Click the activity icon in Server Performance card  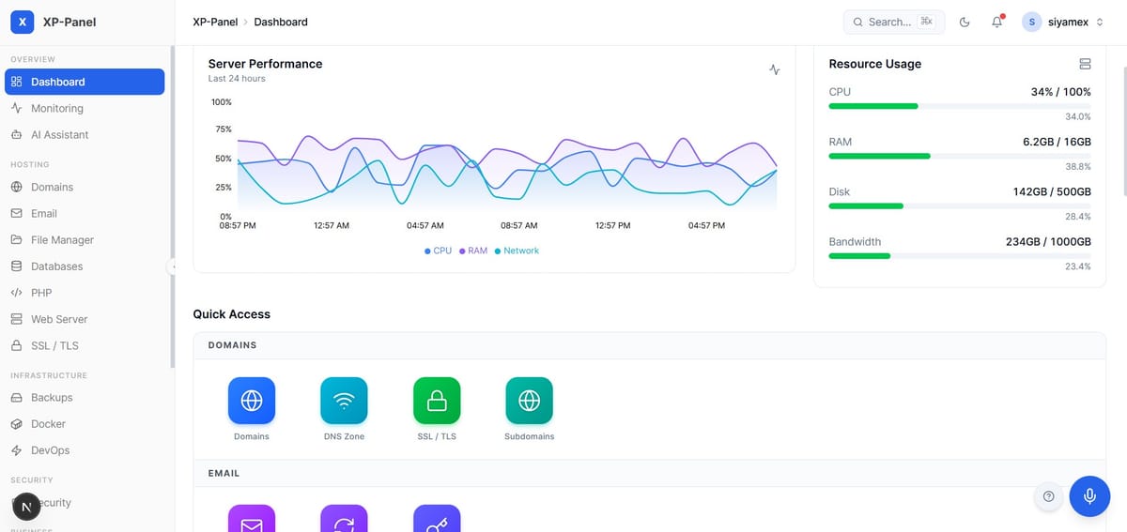point(775,69)
